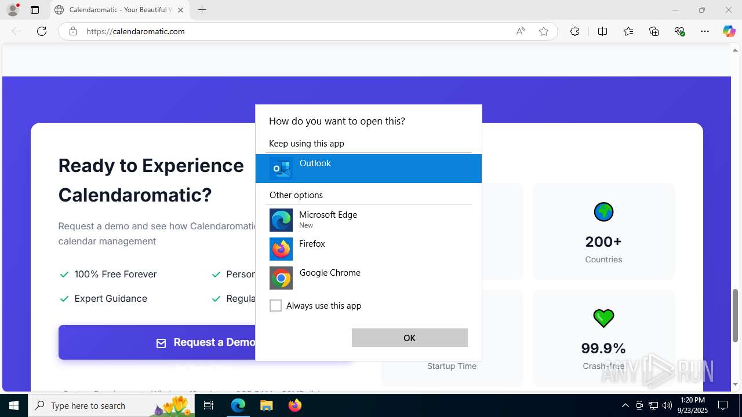Choose Firefox as the opening app
Viewport: 742px width, 417px height.
[x=368, y=249]
